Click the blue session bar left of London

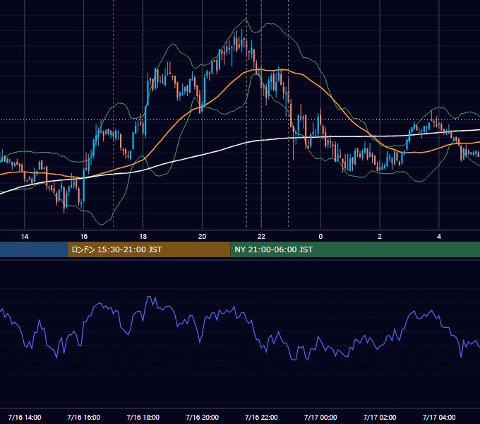click(34, 249)
